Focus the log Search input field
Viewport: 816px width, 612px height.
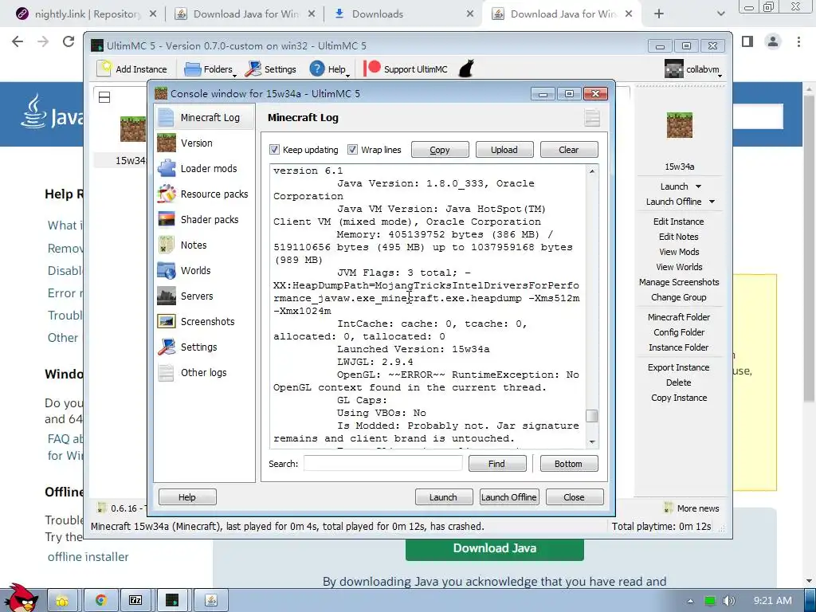click(x=383, y=463)
